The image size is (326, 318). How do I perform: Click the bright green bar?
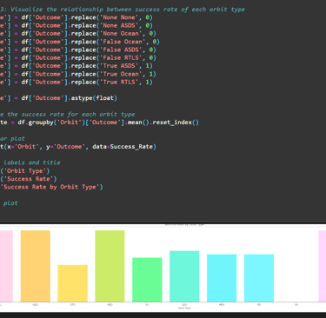(x=147, y=280)
